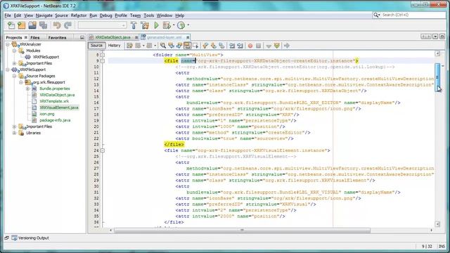Collapse code fold at line 24
The height and width of the screenshot is (253, 450).
tap(103, 150)
